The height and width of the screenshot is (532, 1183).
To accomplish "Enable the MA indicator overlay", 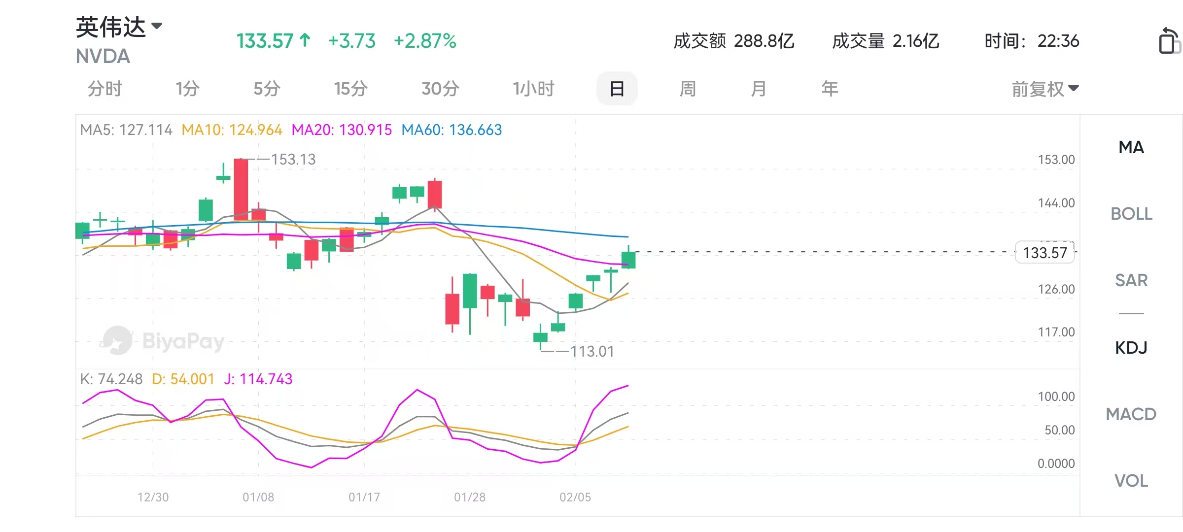I will coord(1131,147).
